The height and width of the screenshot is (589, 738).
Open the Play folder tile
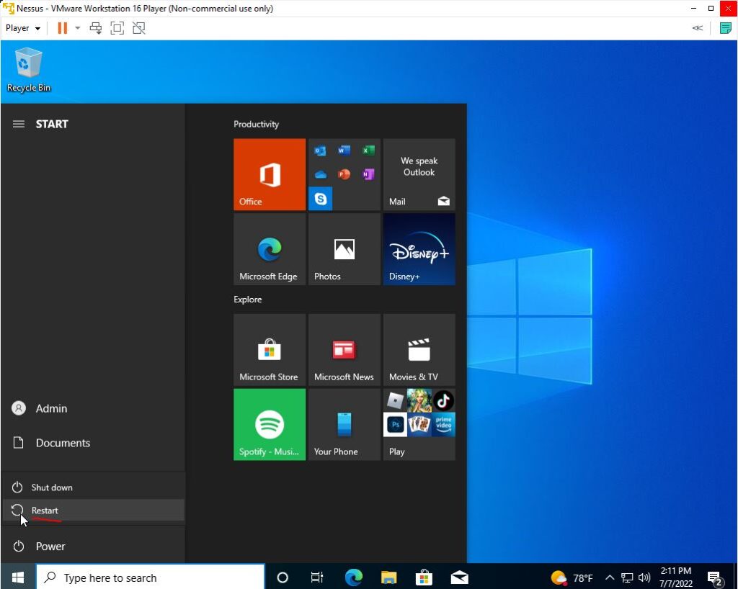tap(419, 425)
